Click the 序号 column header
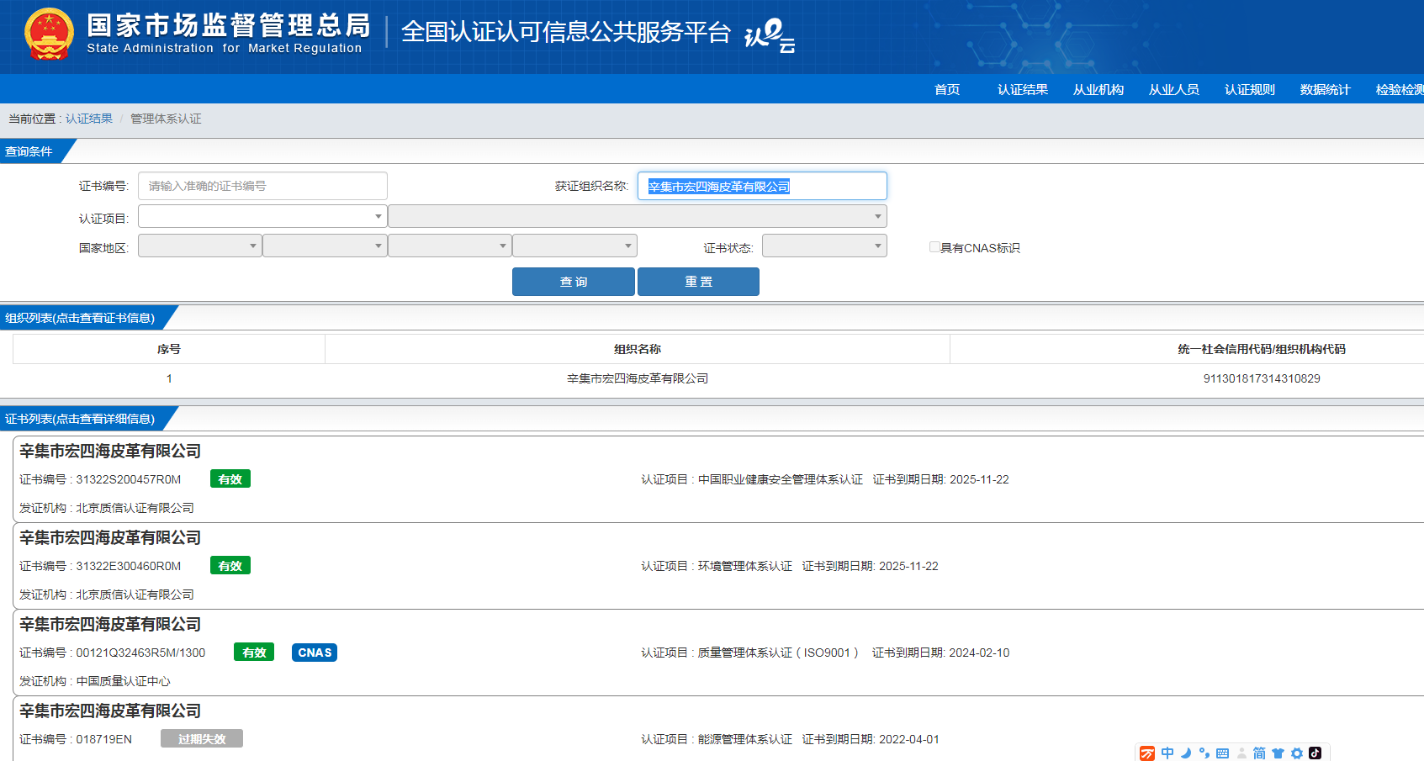Viewport: 1424px width, 761px height. [x=169, y=349]
